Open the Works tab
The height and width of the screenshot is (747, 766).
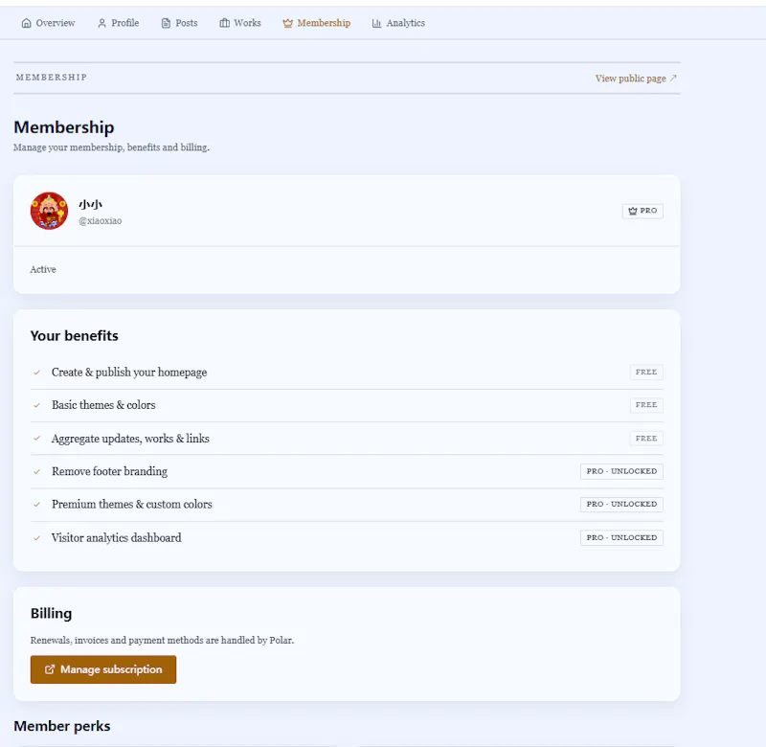tap(240, 23)
